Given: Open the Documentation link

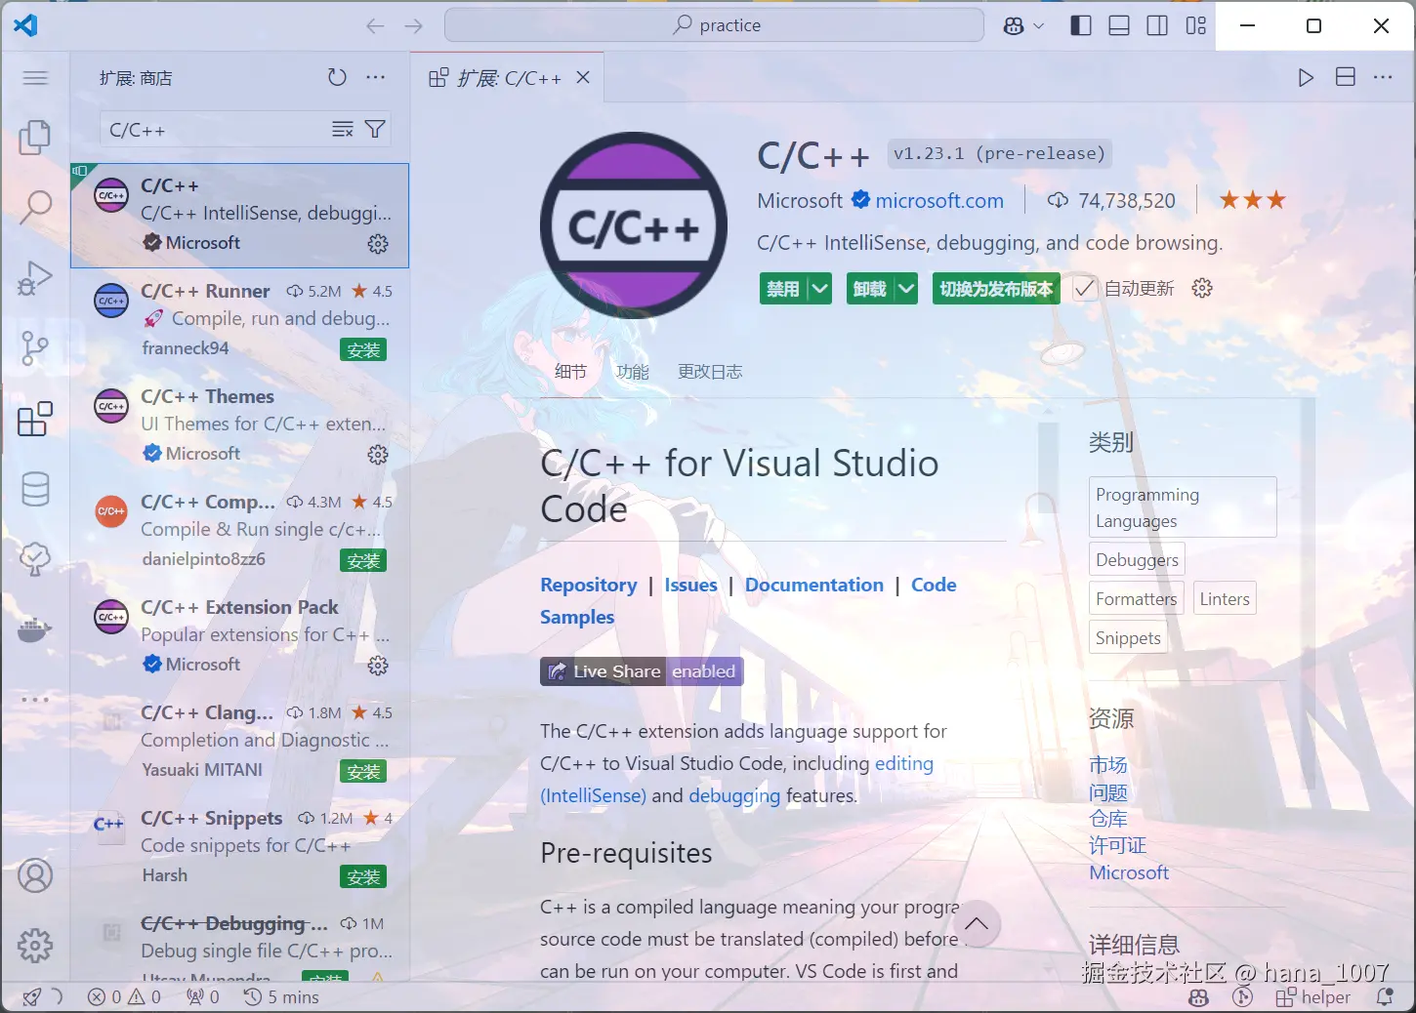Looking at the screenshot, I should [814, 585].
